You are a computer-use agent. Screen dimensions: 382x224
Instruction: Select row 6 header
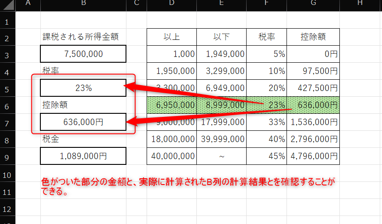tap(8, 105)
